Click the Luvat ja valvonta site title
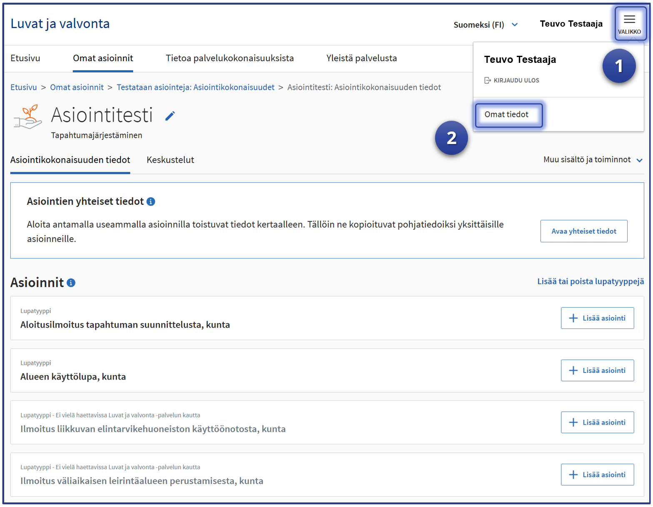The height and width of the screenshot is (507, 653). coord(60,24)
